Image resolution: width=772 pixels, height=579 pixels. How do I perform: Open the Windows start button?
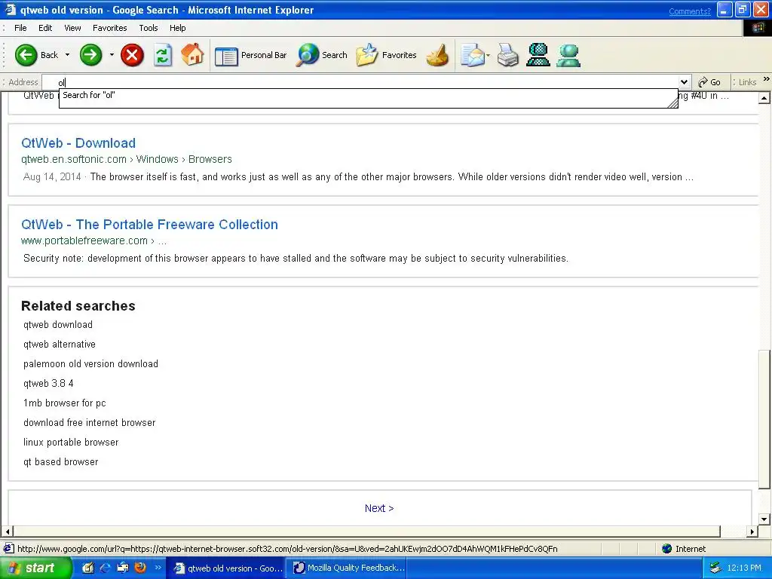[35, 568]
